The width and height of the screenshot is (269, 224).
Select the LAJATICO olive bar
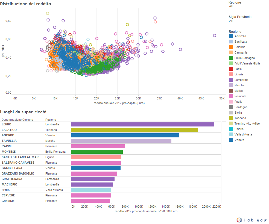tap(134, 130)
